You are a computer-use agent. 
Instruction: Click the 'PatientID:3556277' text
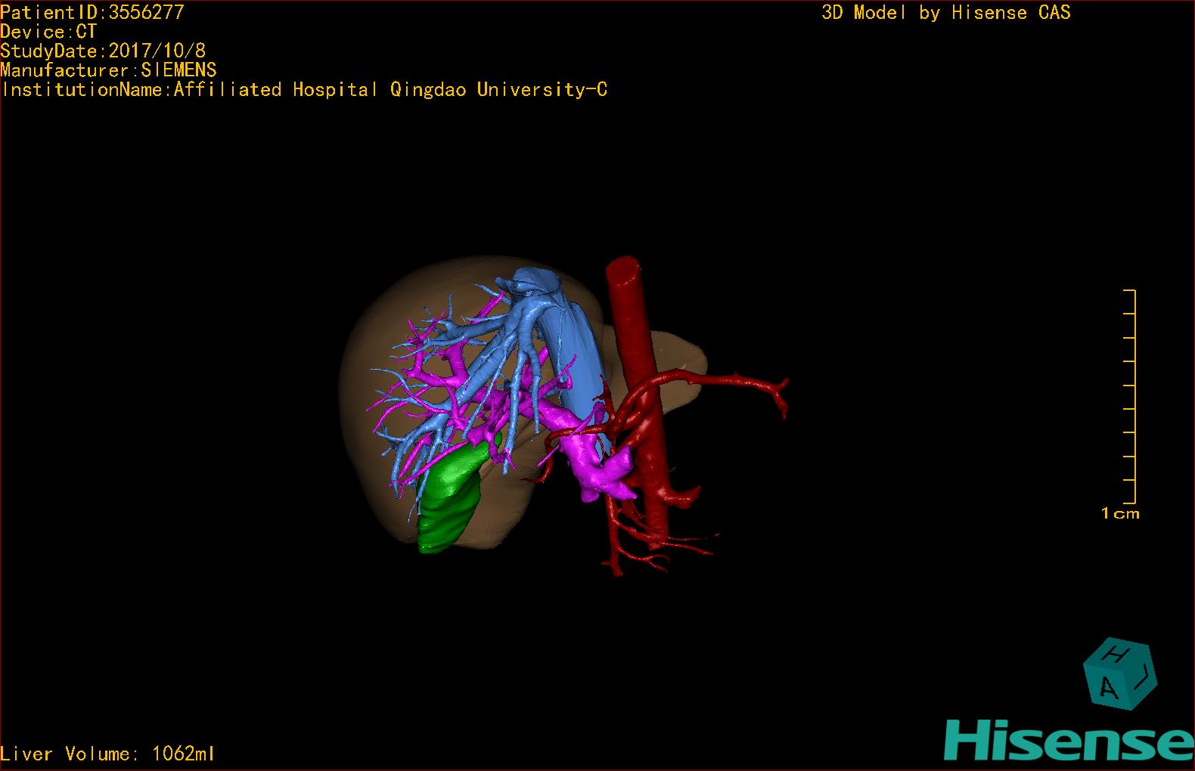pyautogui.click(x=92, y=12)
